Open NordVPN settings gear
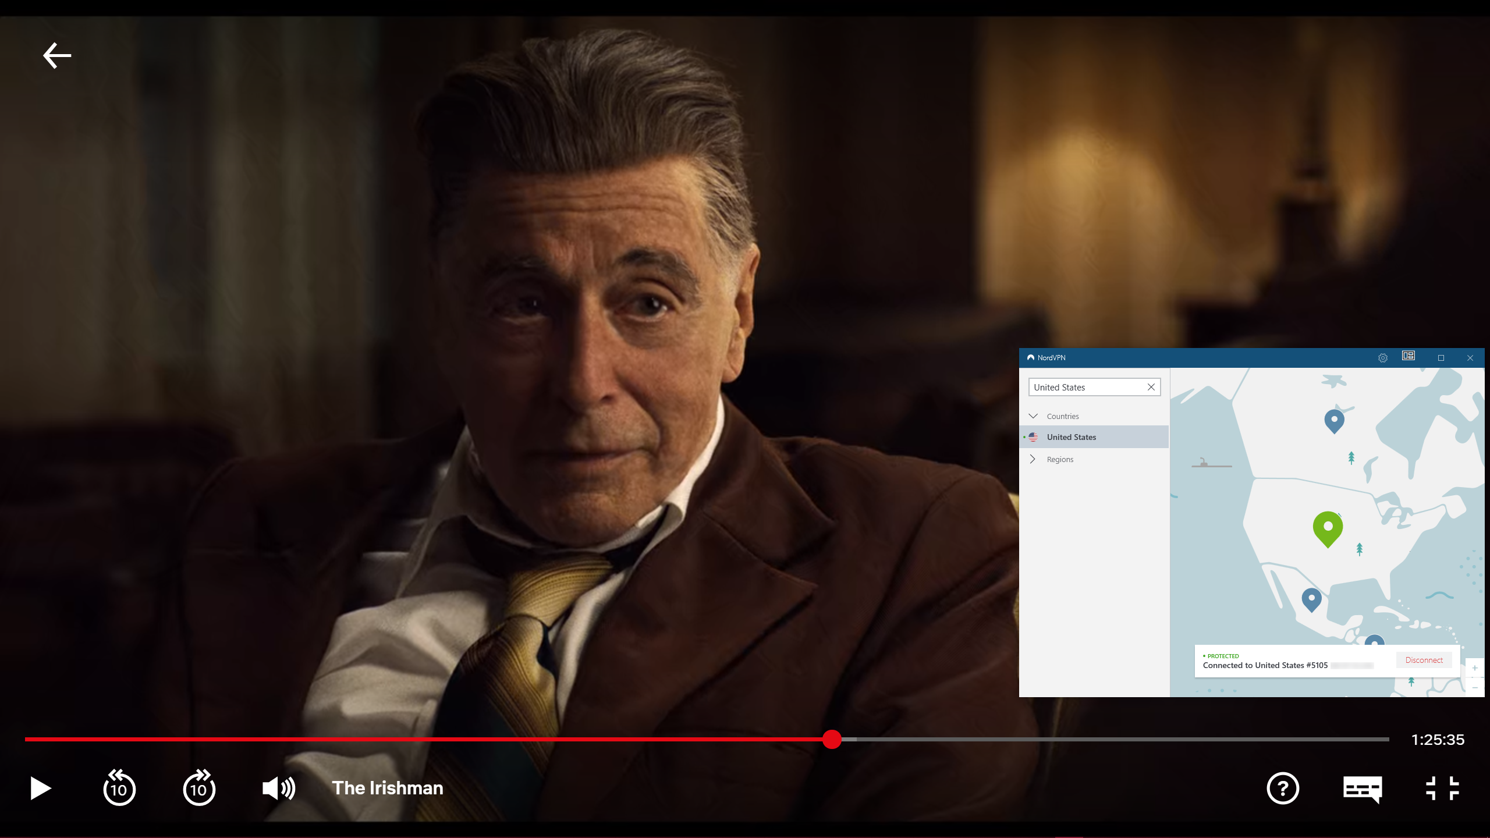This screenshot has width=1490, height=838. click(1383, 358)
